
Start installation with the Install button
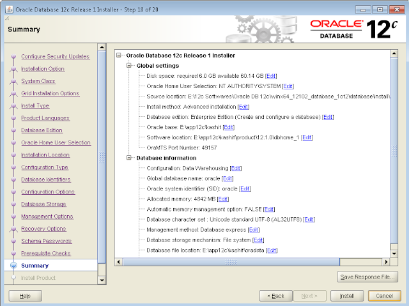point(347,296)
